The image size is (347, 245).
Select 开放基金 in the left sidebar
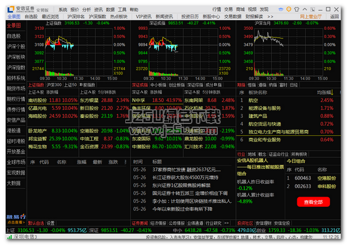[x=16, y=152]
